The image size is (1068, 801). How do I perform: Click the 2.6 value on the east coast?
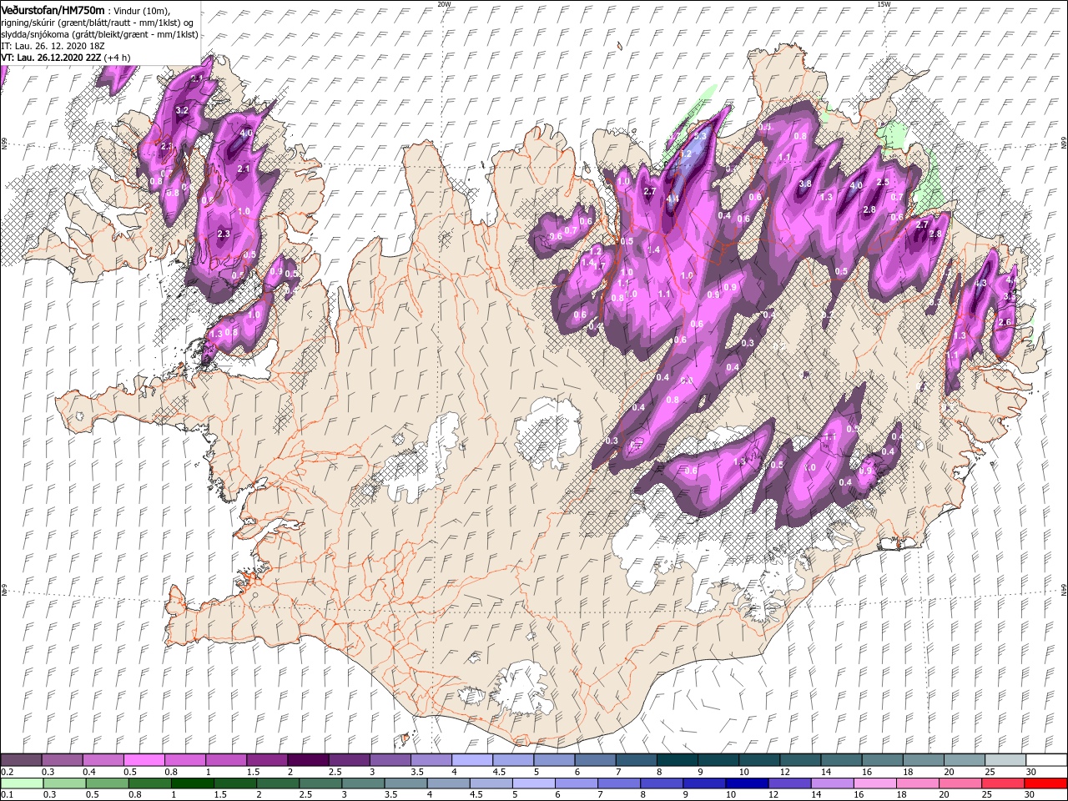[x=1005, y=323]
